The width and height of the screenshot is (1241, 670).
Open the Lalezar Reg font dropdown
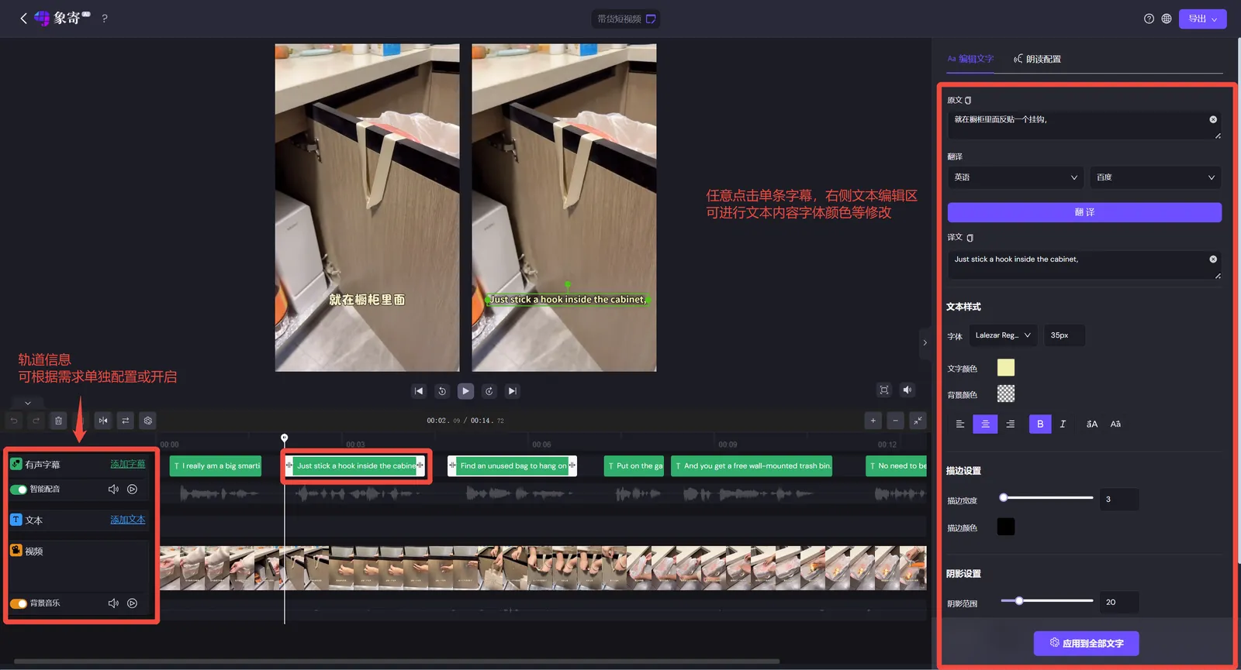1003,335
